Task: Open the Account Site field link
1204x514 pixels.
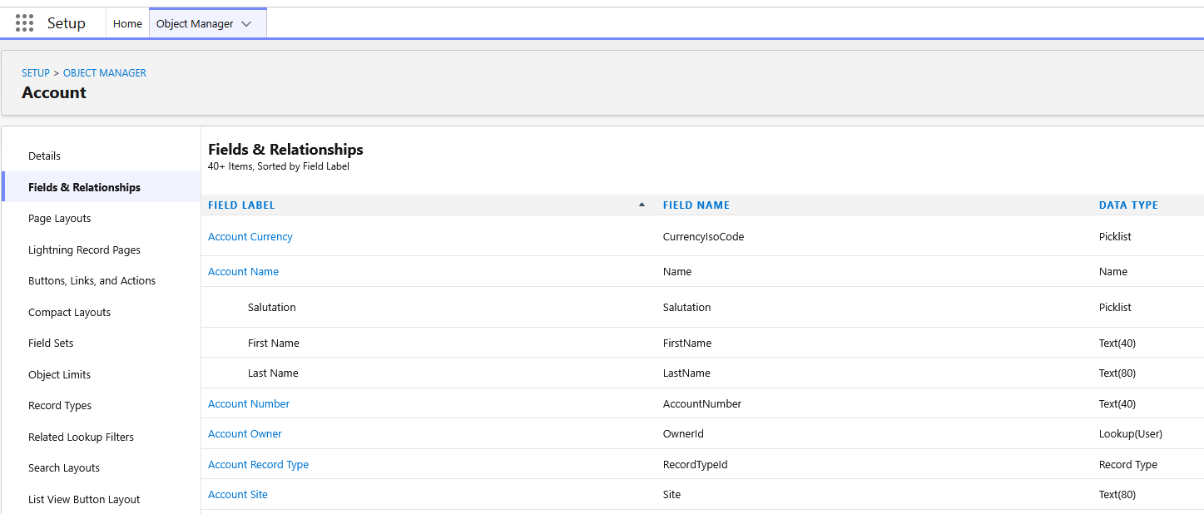Action: coord(238,495)
